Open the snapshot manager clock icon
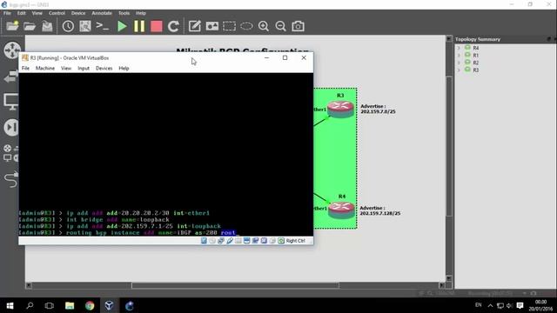The width and height of the screenshot is (557, 313). coord(68,26)
